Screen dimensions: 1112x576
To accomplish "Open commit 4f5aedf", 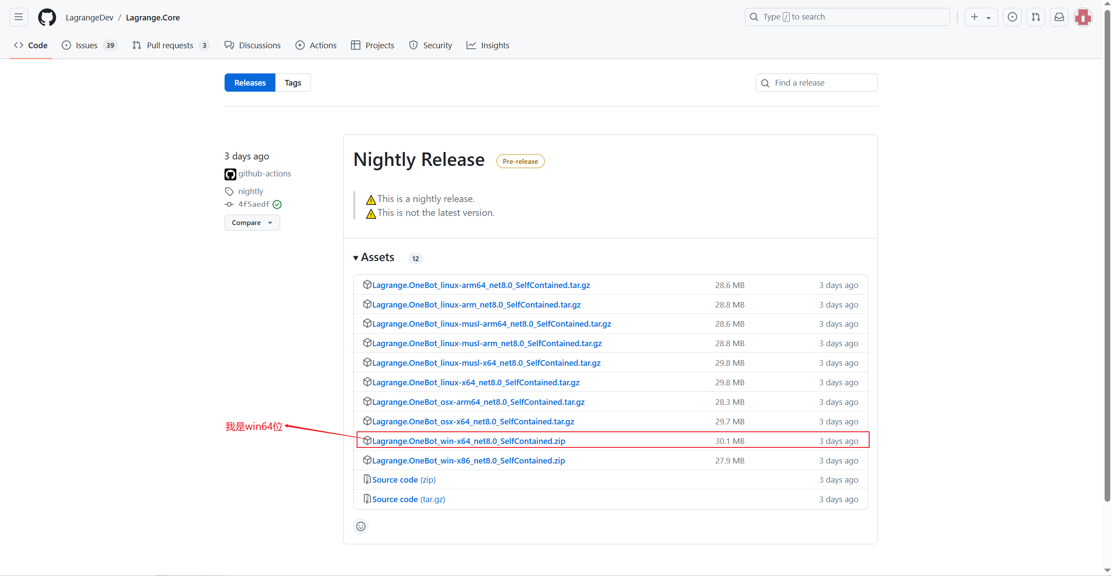I will pyautogui.click(x=254, y=204).
